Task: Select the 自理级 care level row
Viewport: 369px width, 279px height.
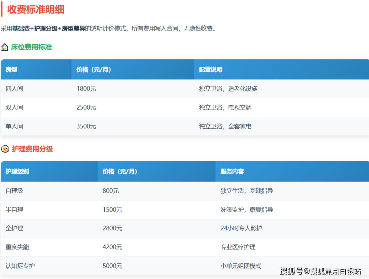Action: click(14, 191)
